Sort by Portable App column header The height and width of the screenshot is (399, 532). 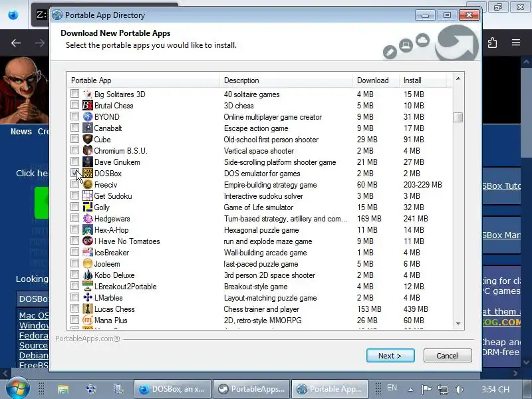pyautogui.click(x=143, y=80)
